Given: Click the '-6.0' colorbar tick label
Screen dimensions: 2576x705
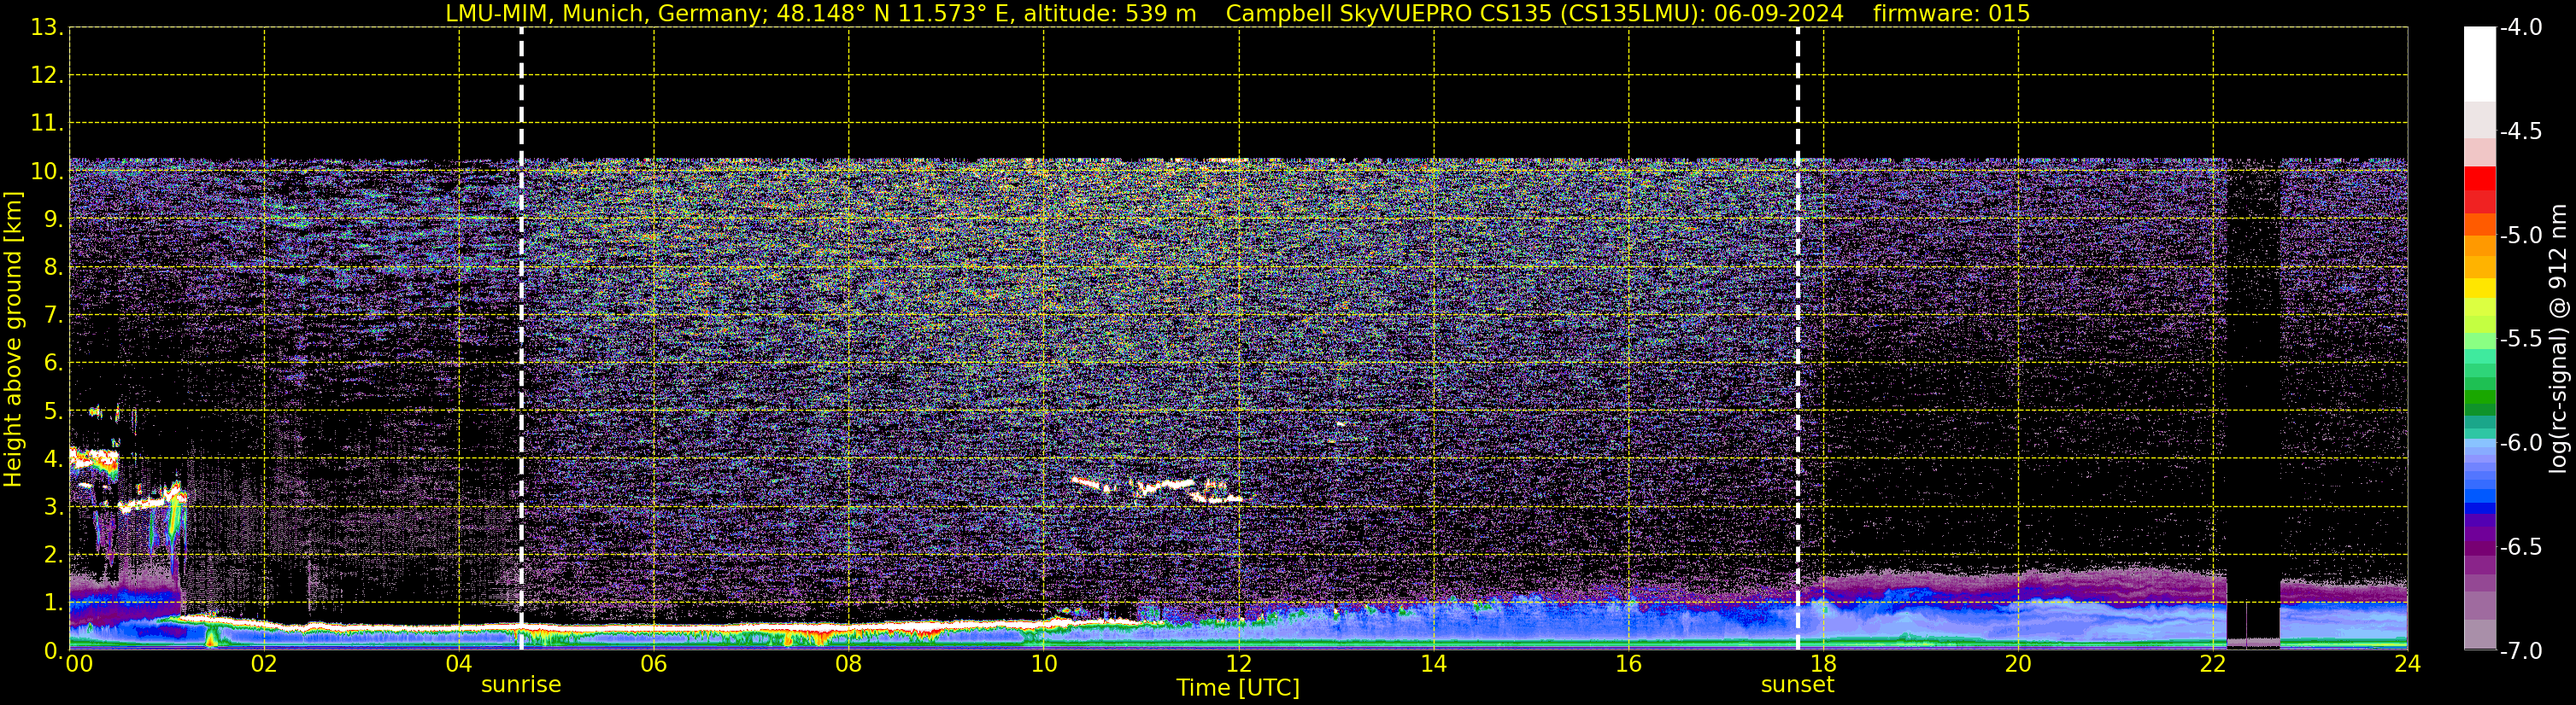Looking at the screenshot, I should [2521, 442].
